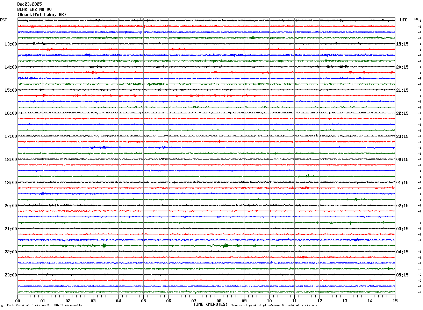
Task: Click the 02:15 UTC time label
Action: (402, 206)
